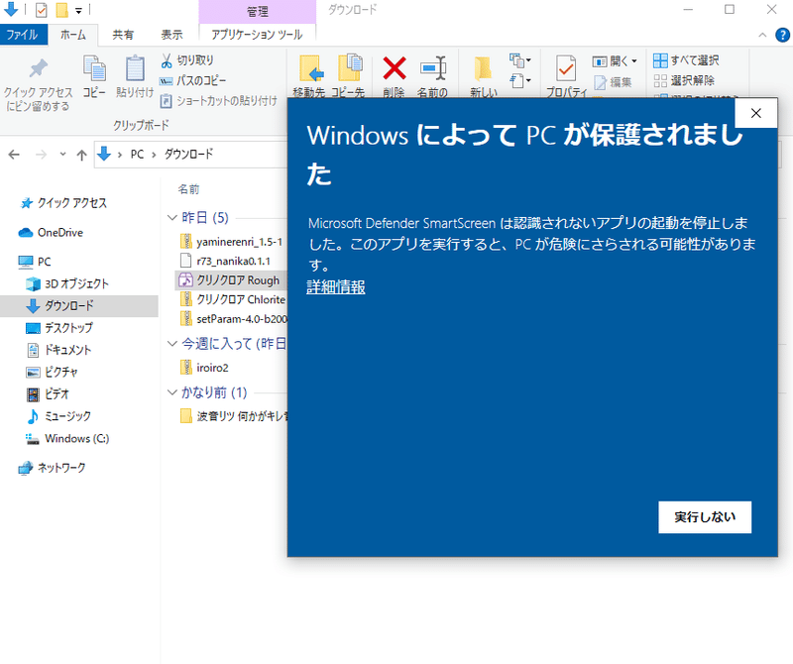793x664 pixels.
Task: Switch to the 表示 ribbon tab
Action: coord(171,35)
